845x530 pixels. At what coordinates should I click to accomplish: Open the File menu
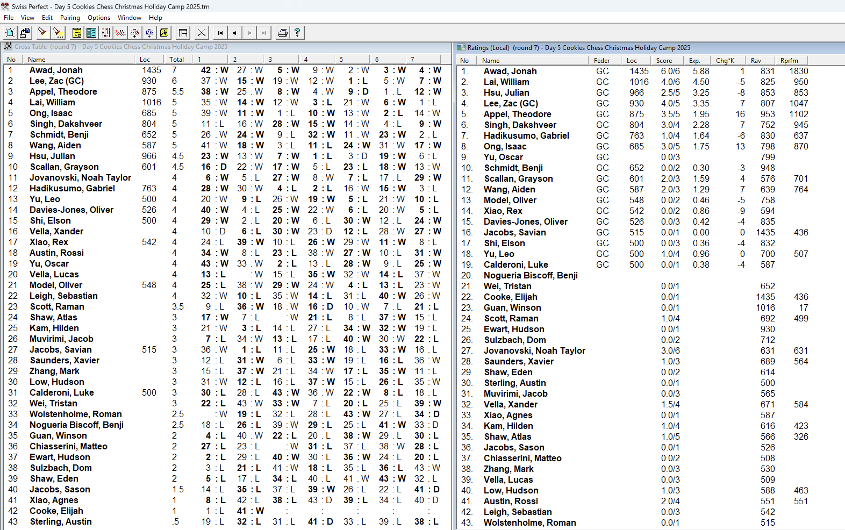pos(9,18)
